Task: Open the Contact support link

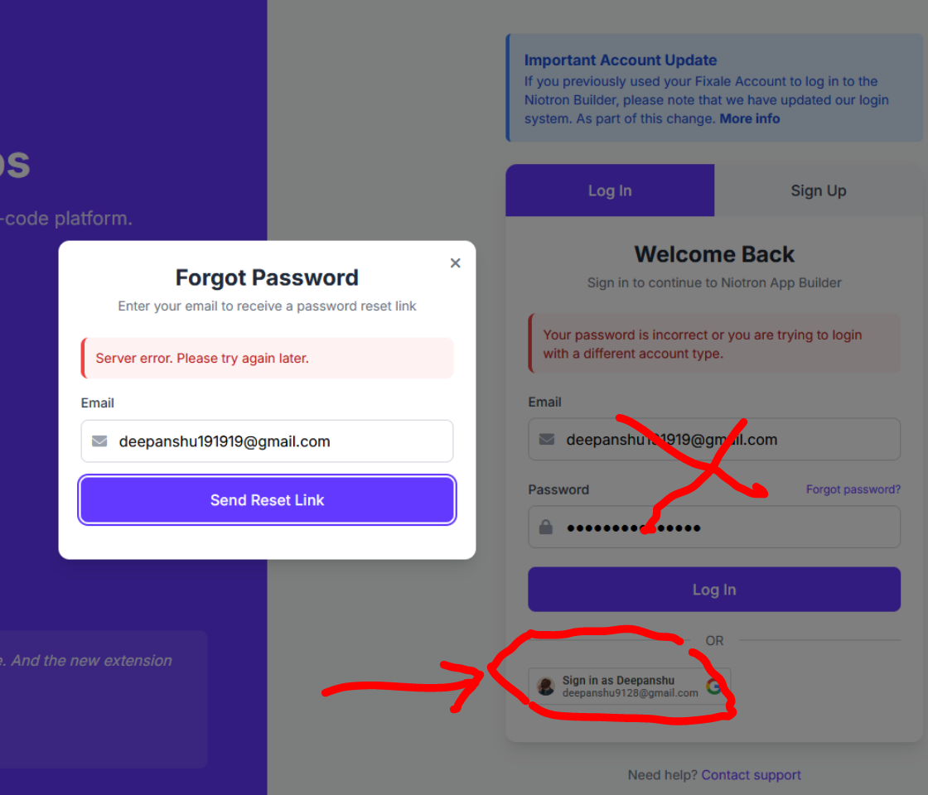Action: tap(751, 775)
